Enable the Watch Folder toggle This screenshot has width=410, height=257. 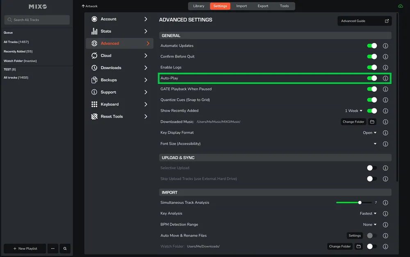tap(372, 246)
